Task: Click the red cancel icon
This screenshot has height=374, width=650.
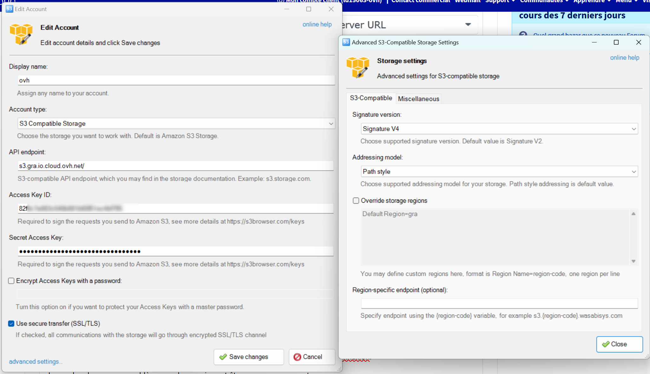Action: (297, 357)
